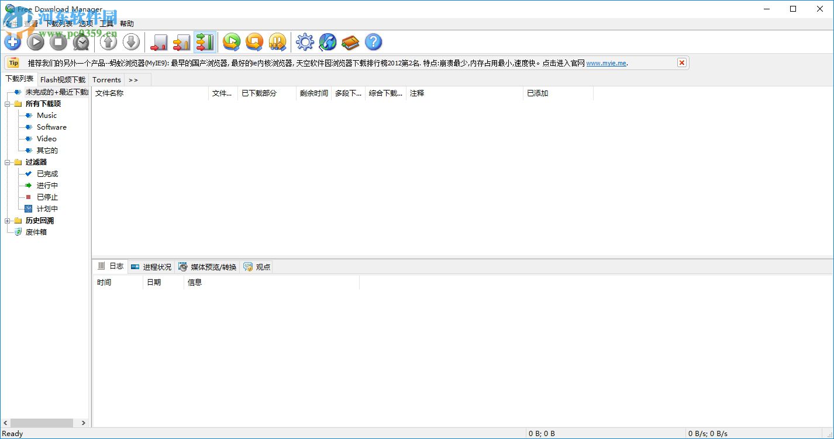Switch to the Torrents tab
This screenshot has height=439, width=834.
106,79
